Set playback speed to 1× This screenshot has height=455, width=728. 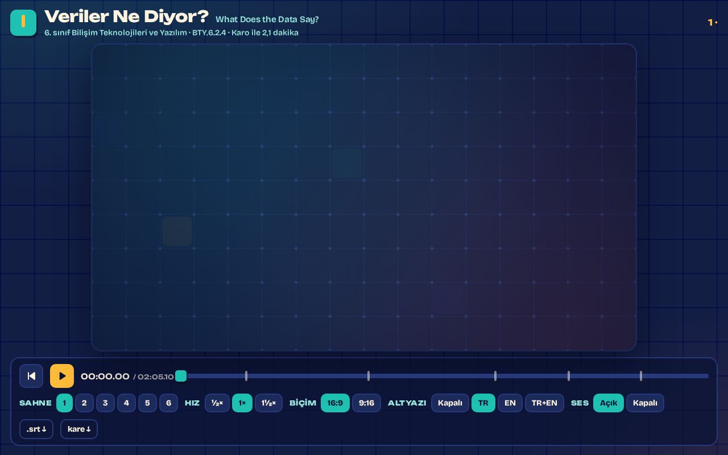[242, 403]
